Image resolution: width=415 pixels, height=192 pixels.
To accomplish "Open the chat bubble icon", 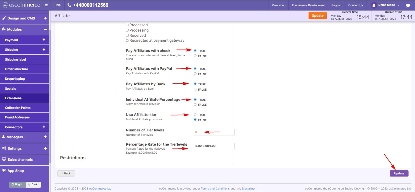I will [x=408, y=5].
